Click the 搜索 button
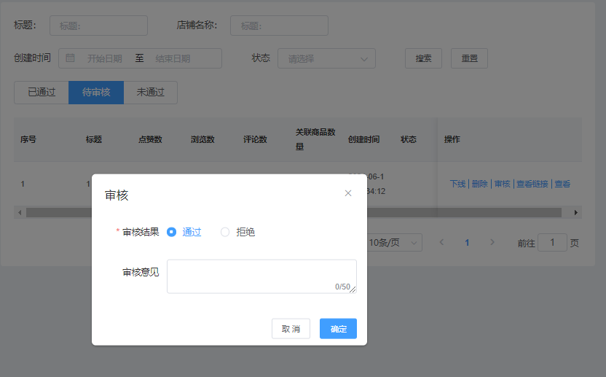The image size is (606, 377). 423,58
